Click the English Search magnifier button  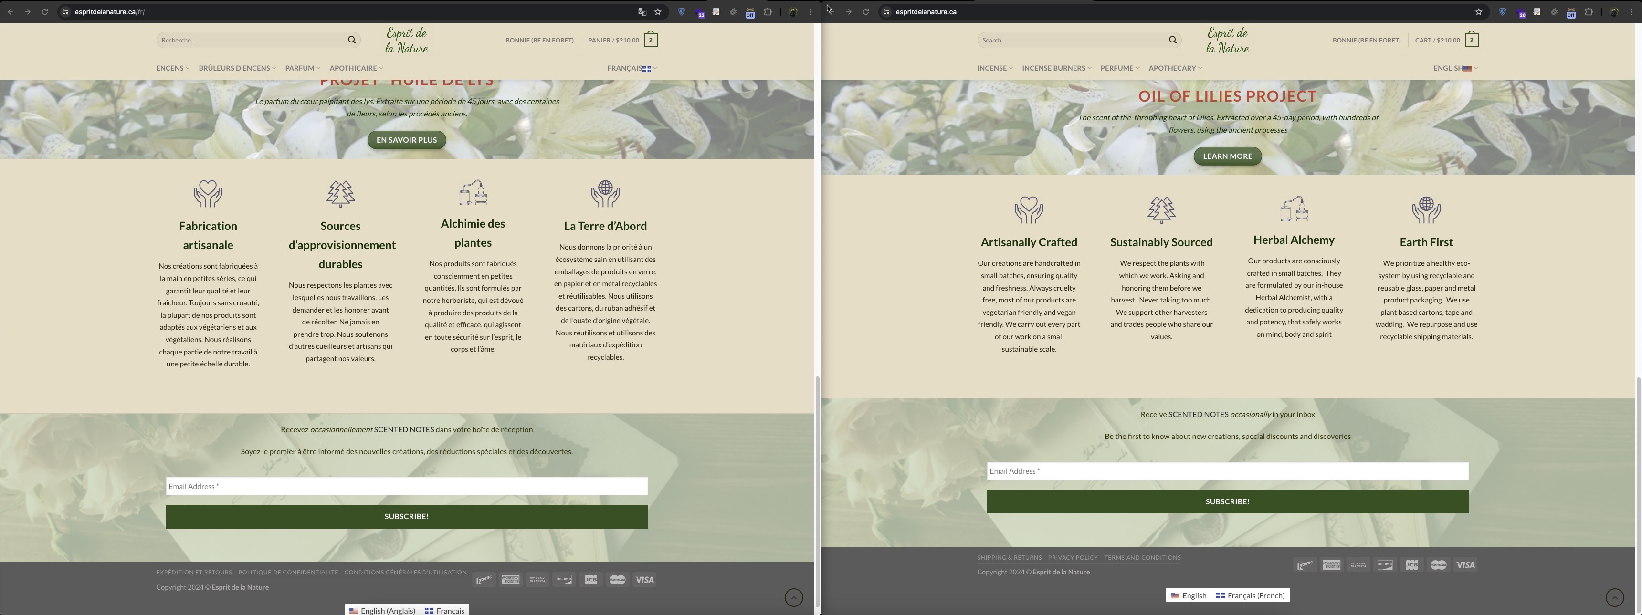pyautogui.click(x=1173, y=40)
